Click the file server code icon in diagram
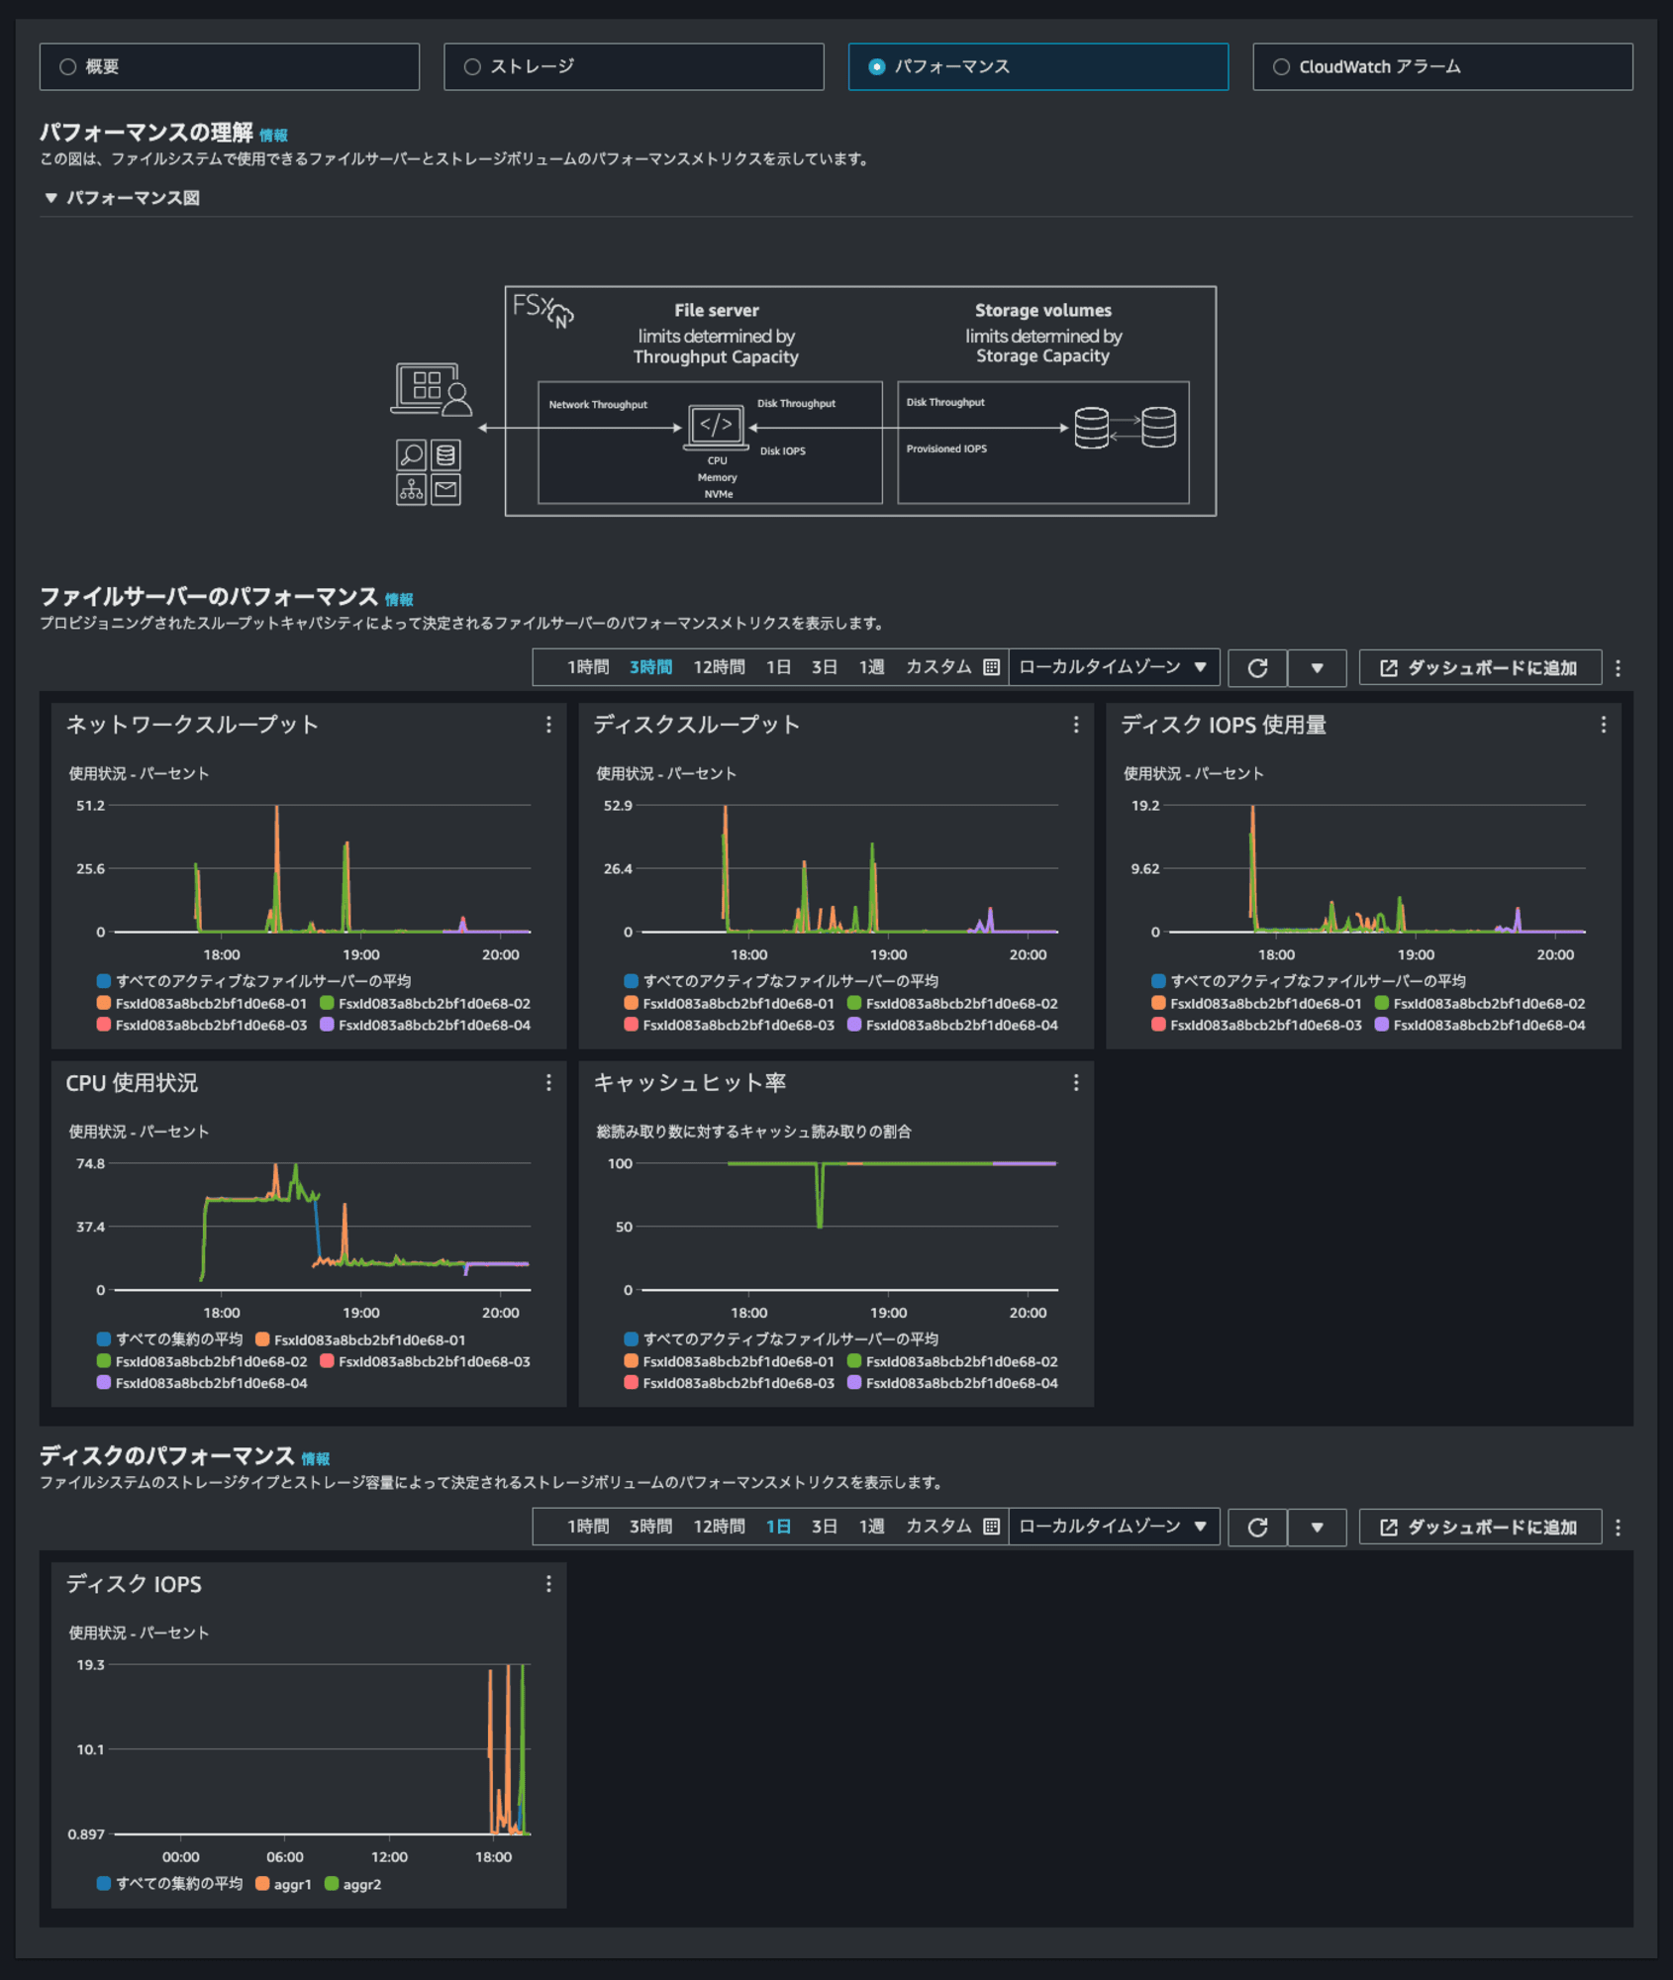This screenshot has width=1673, height=1980. [716, 427]
